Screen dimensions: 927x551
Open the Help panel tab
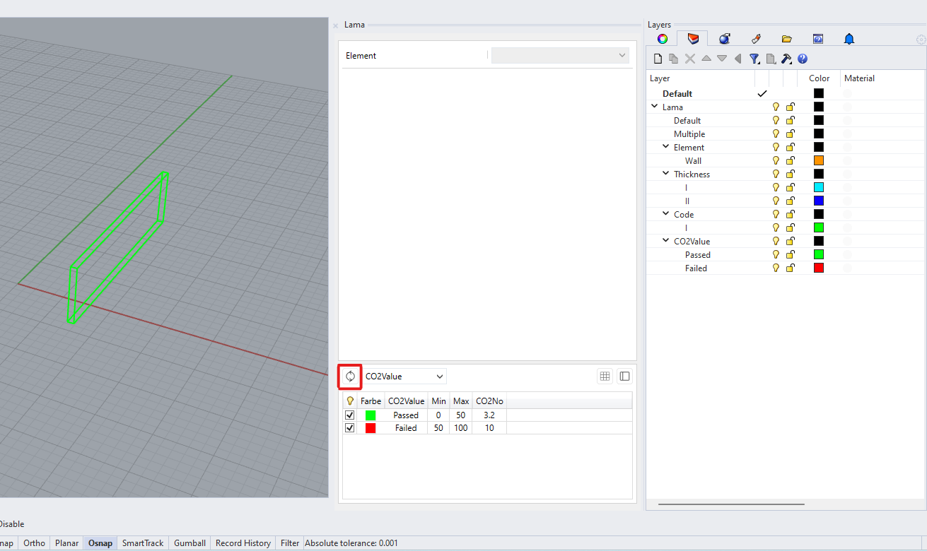pos(818,39)
